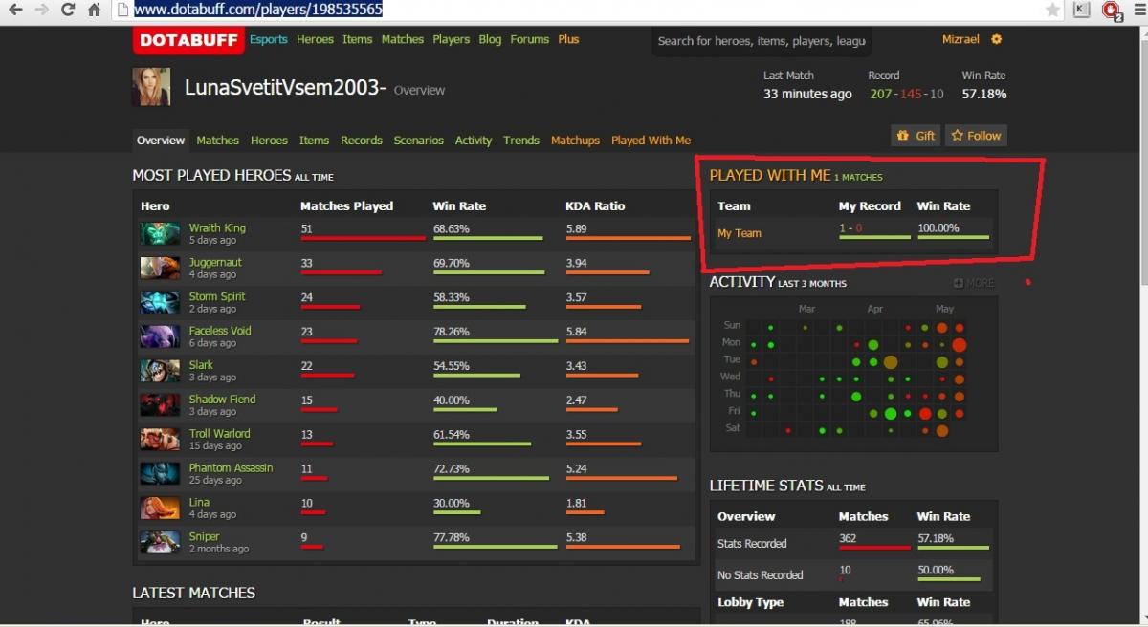Open Forums in top navigation
1148x627 pixels.
click(529, 39)
